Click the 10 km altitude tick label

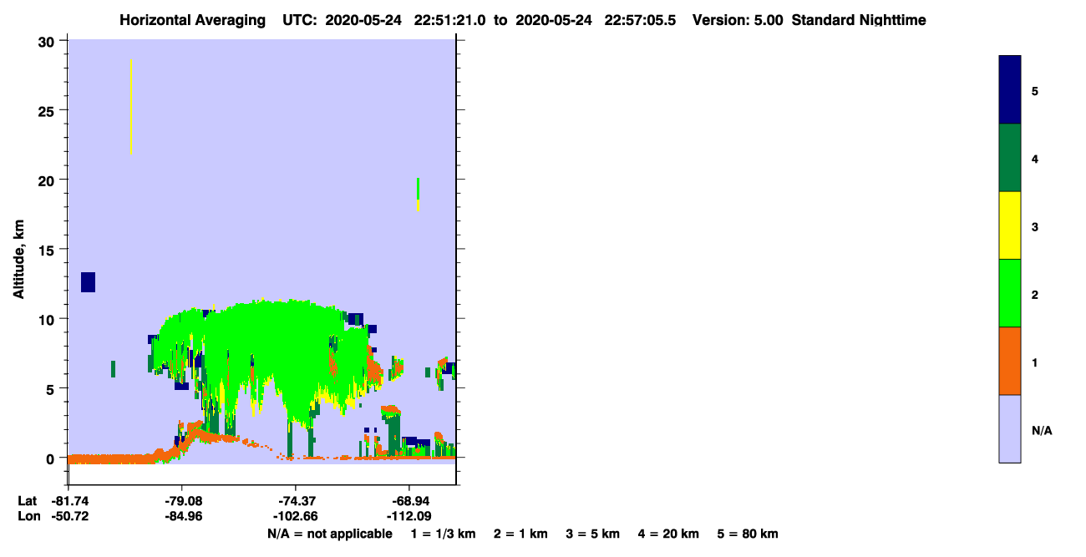tap(48, 319)
